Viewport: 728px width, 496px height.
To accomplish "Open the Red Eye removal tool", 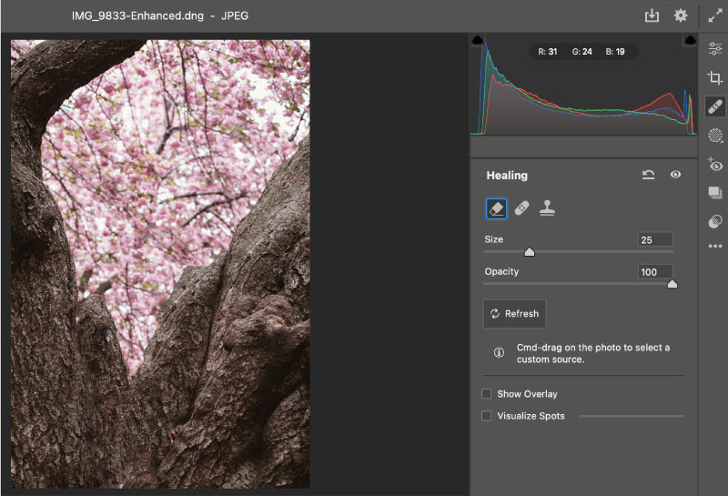I will (715, 165).
